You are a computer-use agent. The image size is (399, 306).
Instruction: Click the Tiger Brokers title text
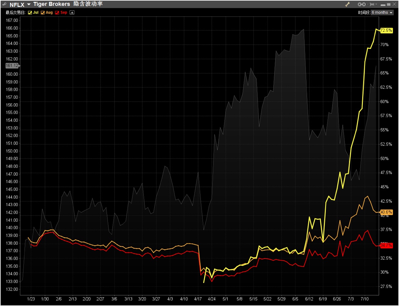[x=52, y=4]
